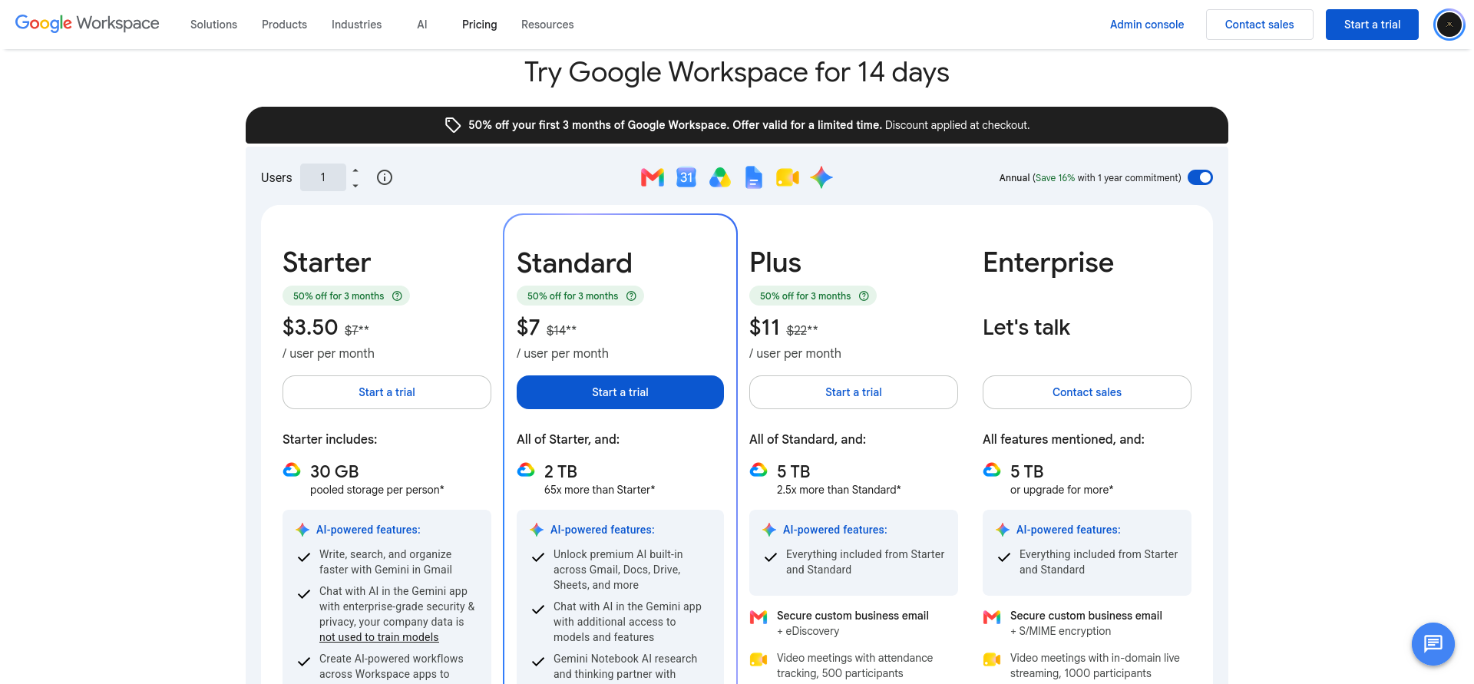Click the Gmail icon in the app row

[x=653, y=177]
